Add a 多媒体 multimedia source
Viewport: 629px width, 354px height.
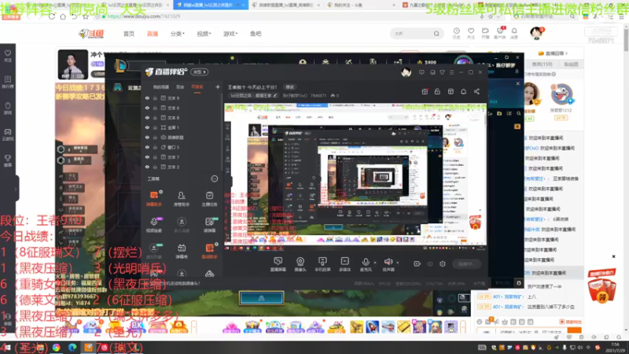pos(344,264)
